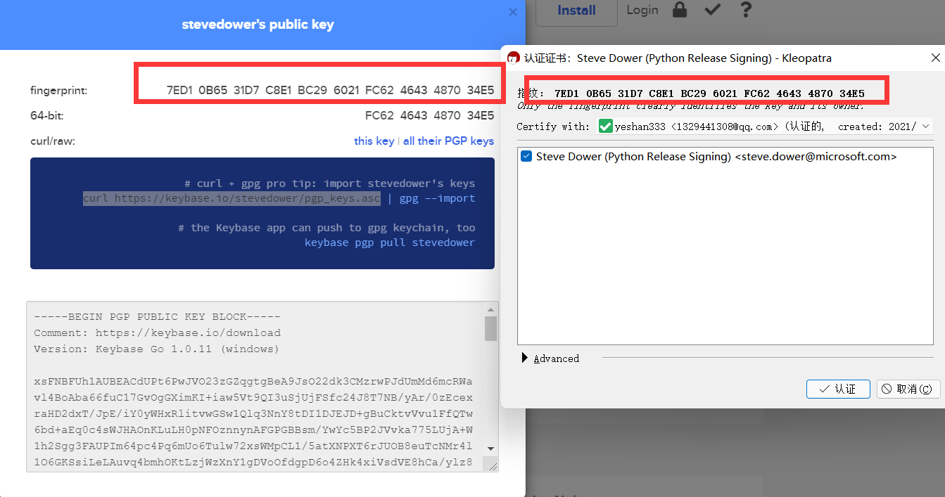945x497 pixels.
Task: Click the checkmark icon in the Keybase header
Action: [713, 10]
